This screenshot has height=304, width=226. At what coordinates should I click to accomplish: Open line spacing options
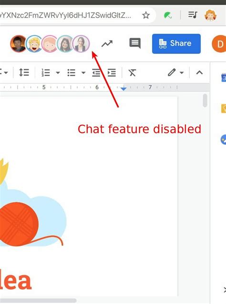(x=24, y=73)
